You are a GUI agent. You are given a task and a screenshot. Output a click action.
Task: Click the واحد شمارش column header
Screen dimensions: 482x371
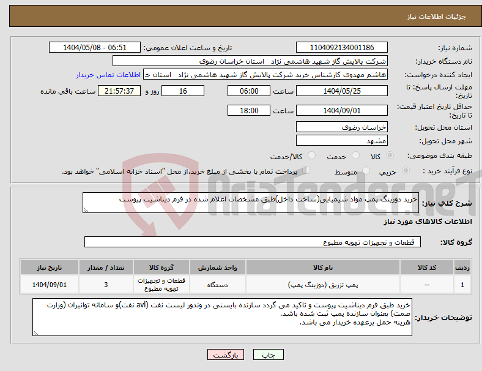[x=217, y=268]
